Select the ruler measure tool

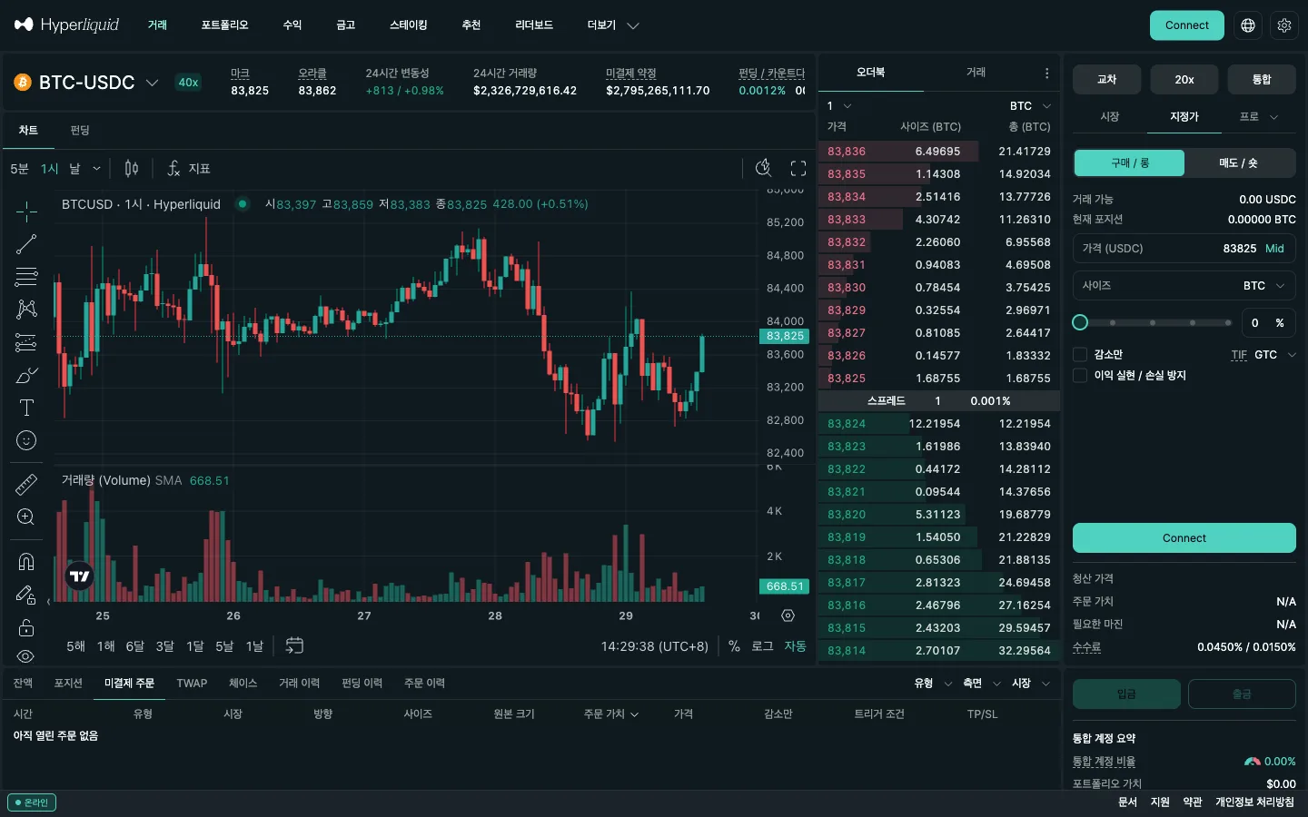(x=26, y=484)
